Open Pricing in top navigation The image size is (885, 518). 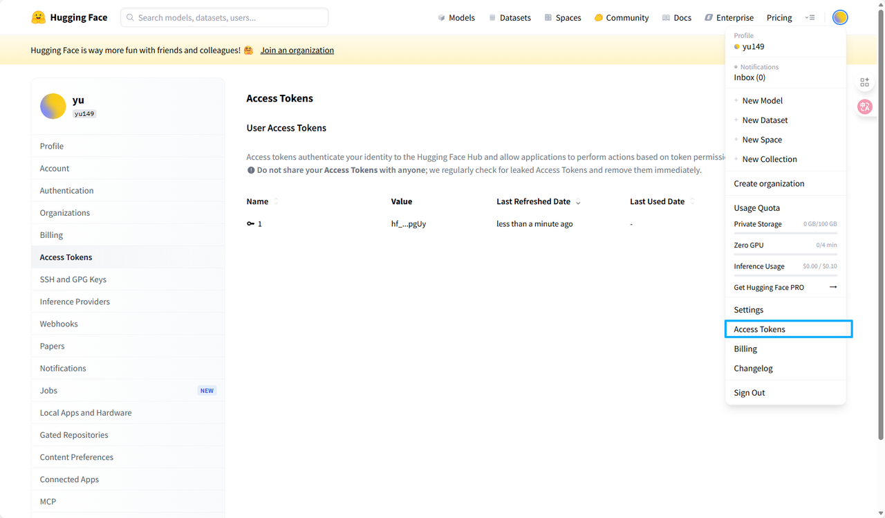[779, 17]
